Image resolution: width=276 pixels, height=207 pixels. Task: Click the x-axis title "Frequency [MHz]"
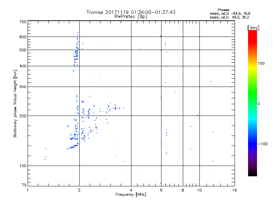pyautogui.click(x=131, y=195)
